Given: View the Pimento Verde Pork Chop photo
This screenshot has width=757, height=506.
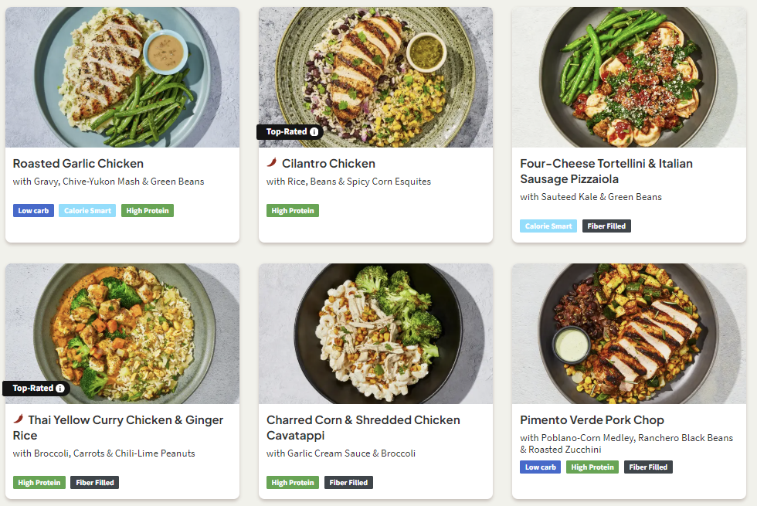Looking at the screenshot, I should tap(629, 334).
